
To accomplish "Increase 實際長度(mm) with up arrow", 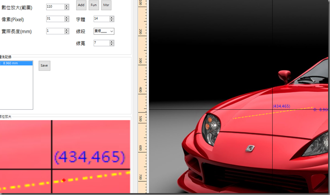I will pyautogui.click(x=67, y=30).
